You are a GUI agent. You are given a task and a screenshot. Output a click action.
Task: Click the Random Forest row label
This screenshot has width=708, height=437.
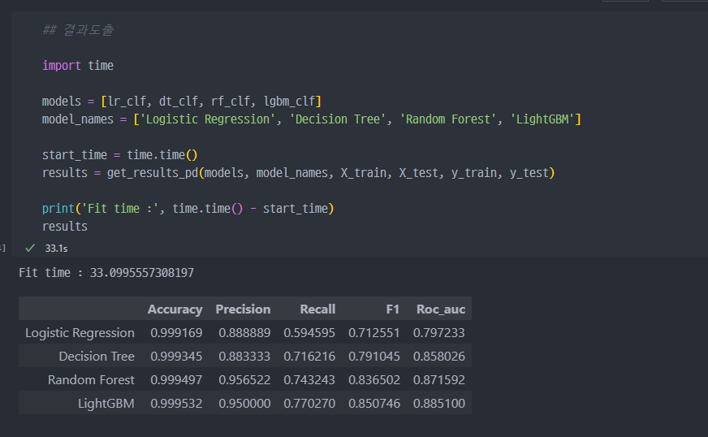pyautogui.click(x=91, y=380)
